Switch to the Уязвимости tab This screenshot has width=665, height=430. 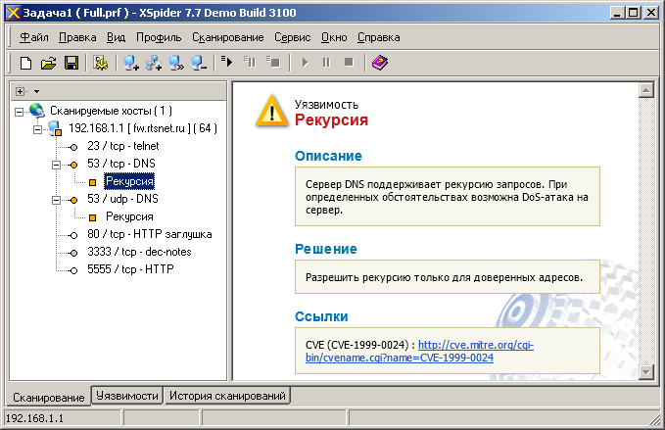click(x=127, y=396)
